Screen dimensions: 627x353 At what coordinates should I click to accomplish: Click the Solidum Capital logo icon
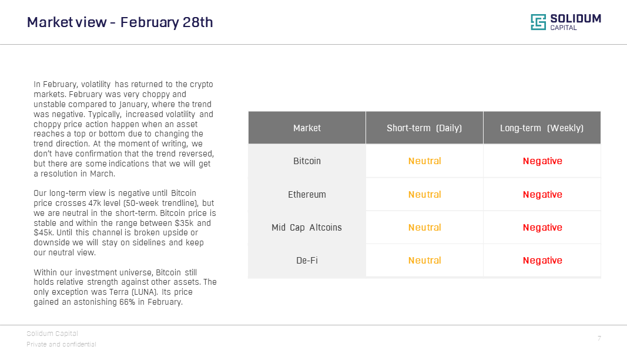(538, 22)
